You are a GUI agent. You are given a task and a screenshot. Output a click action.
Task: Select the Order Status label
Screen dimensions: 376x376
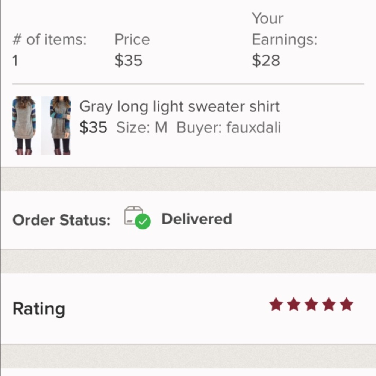[x=61, y=220]
